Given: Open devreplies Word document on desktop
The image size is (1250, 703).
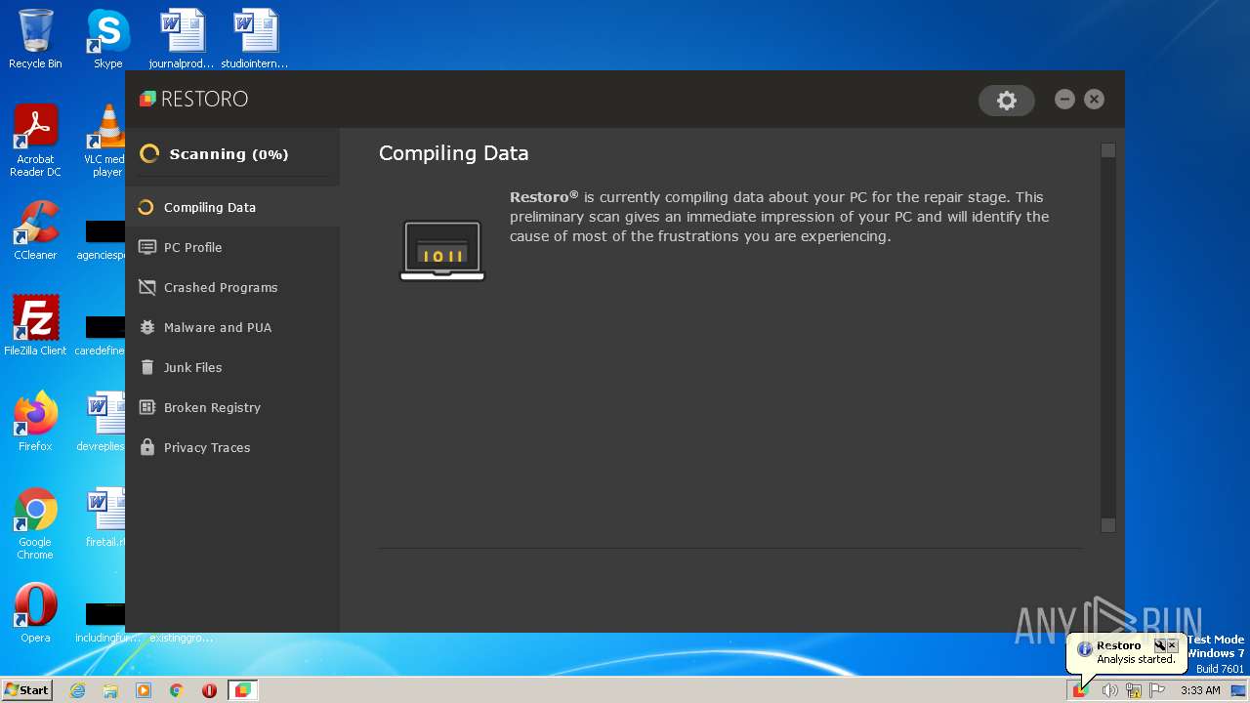Looking at the screenshot, I should 104,421.
